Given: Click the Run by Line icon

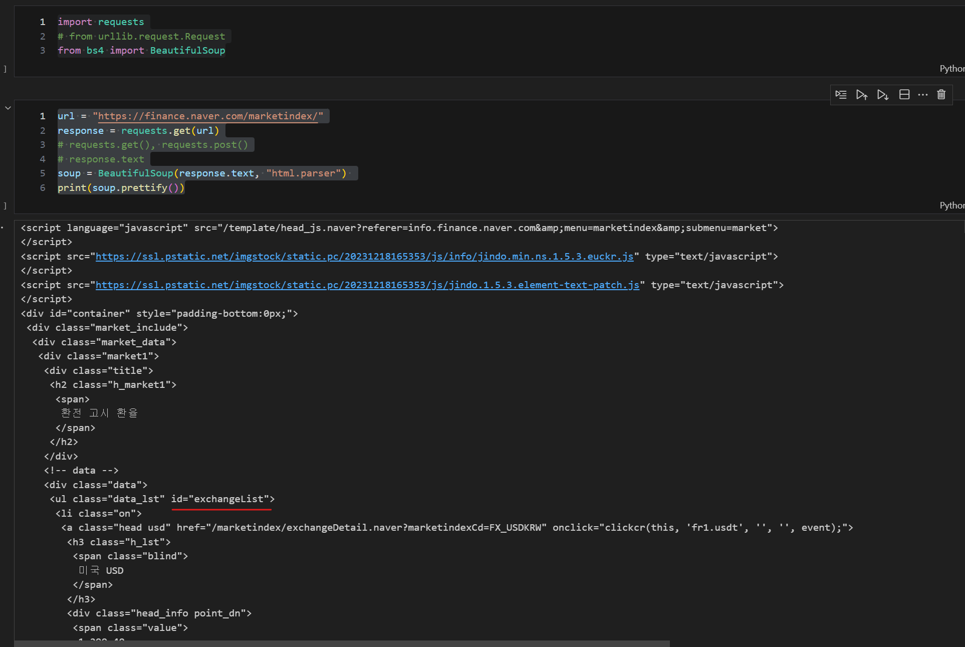Looking at the screenshot, I should pos(841,95).
